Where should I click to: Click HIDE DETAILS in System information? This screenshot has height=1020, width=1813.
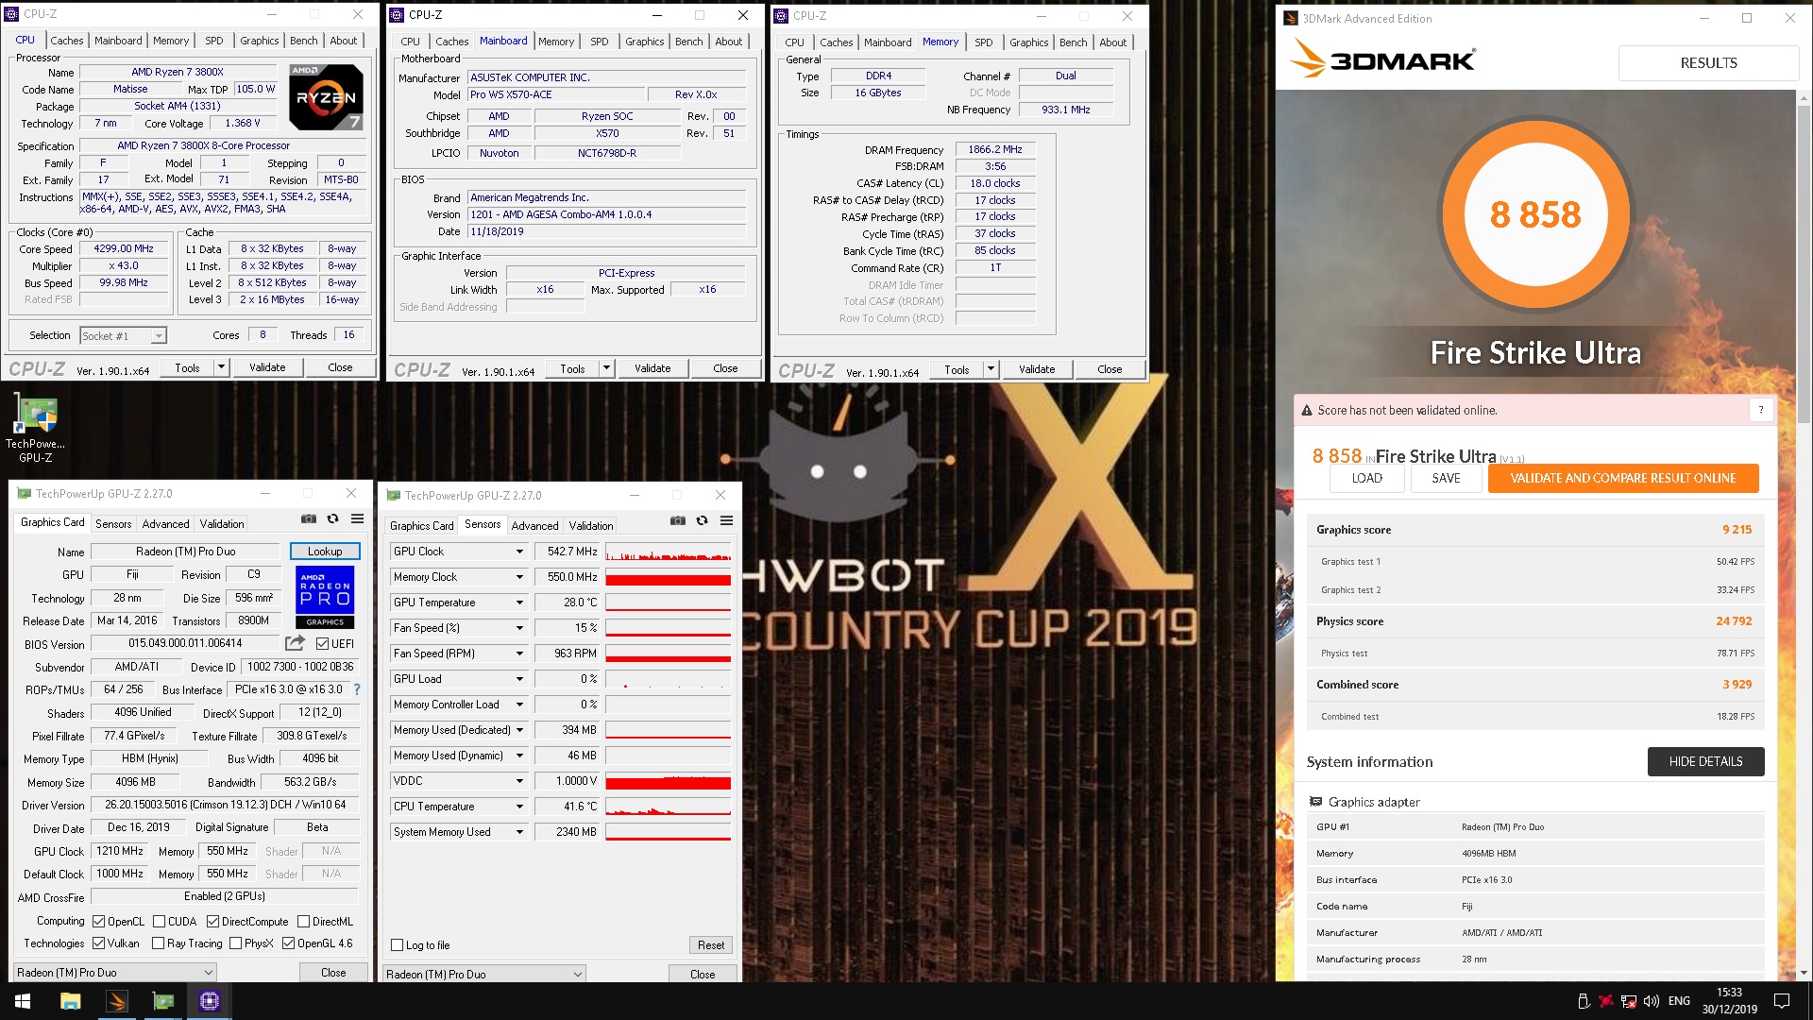(x=1705, y=761)
